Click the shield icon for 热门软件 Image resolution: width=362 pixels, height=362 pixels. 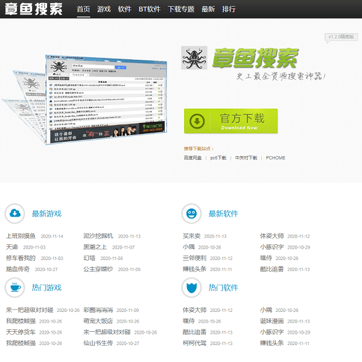tap(192, 288)
